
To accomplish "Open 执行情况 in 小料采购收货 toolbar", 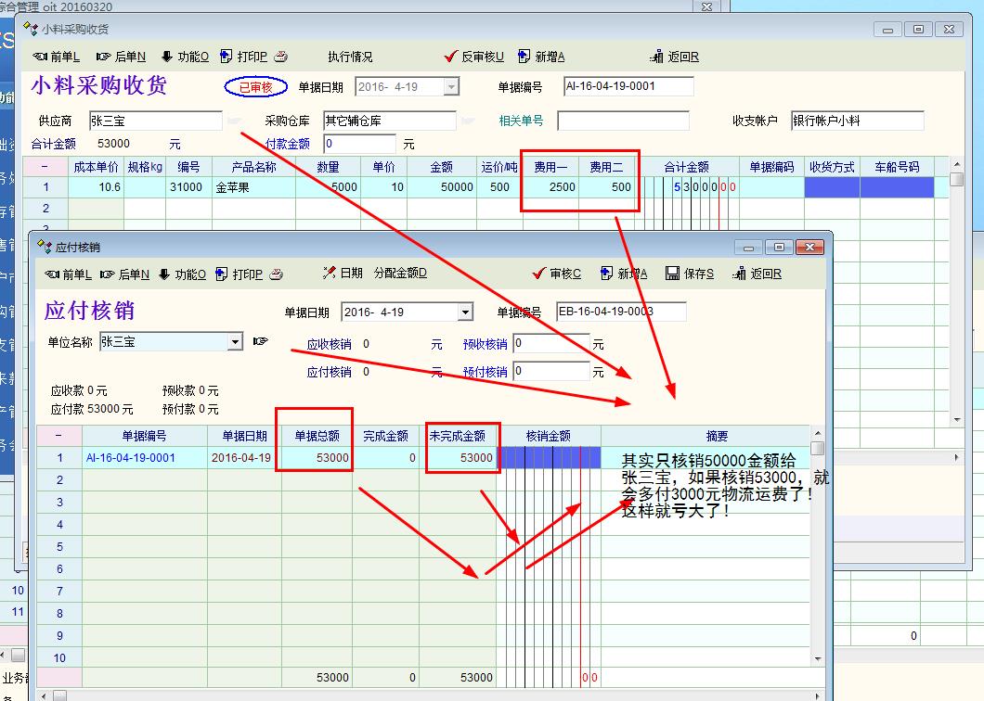I will (x=350, y=57).
